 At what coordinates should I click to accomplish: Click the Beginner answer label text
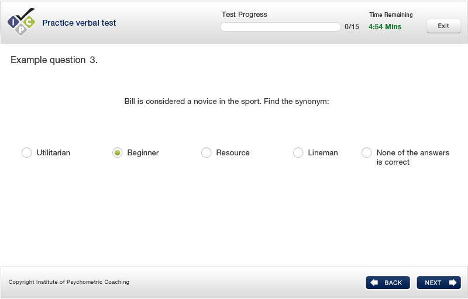pyautogui.click(x=143, y=153)
